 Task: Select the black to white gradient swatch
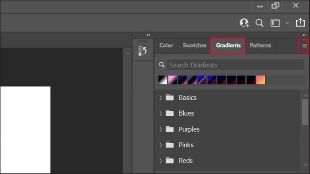tap(163, 80)
